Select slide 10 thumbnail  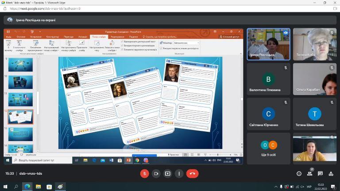tap(20, 82)
